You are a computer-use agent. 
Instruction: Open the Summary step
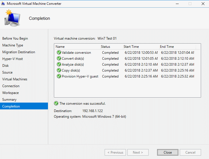pos(9,99)
